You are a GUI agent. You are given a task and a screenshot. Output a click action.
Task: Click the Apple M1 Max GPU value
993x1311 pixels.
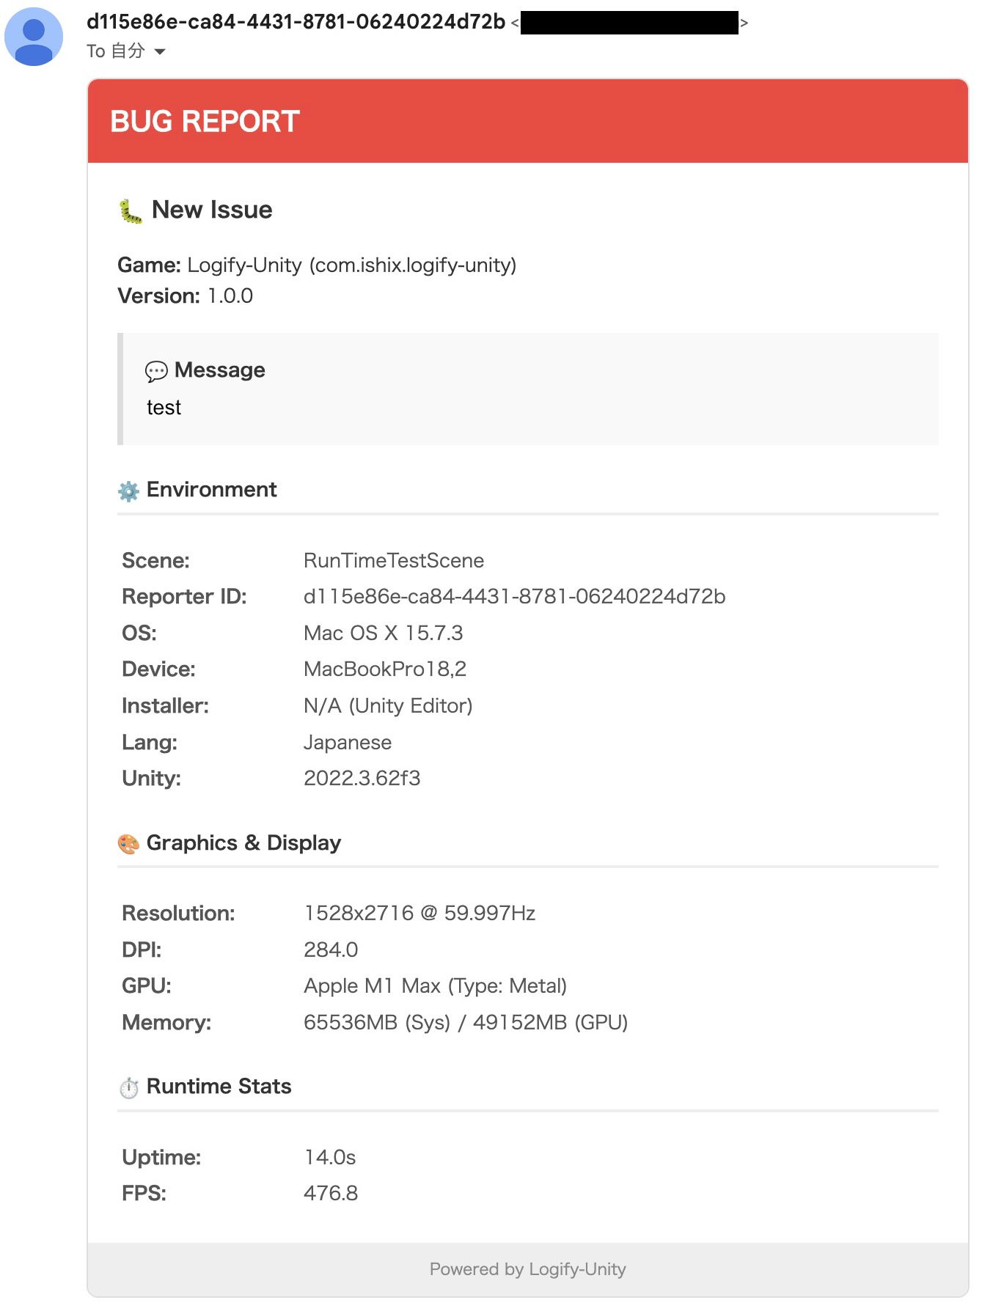tap(435, 986)
